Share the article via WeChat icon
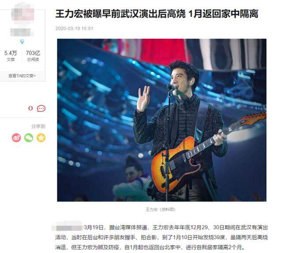Viewport: 282px width, 253px height. pyautogui.click(x=29, y=138)
